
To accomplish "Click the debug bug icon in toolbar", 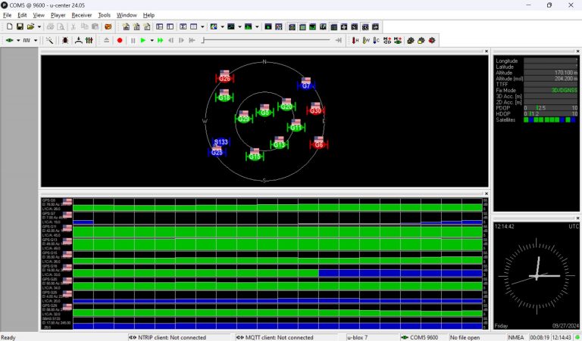I will (x=65, y=40).
